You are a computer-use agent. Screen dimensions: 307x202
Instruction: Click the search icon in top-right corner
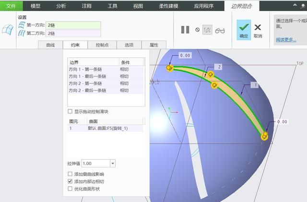pyautogui.click(x=303, y=6)
